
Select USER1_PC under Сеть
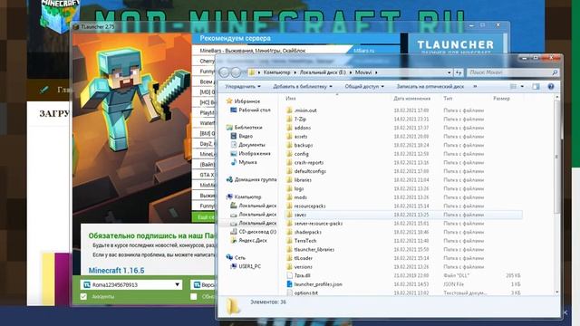pyautogui.click(x=246, y=266)
